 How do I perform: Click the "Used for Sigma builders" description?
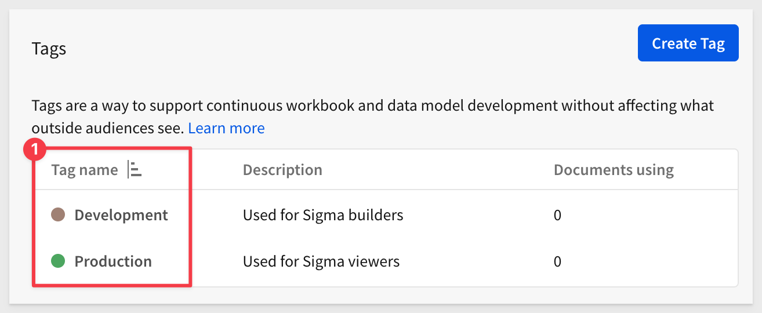pyautogui.click(x=323, y=215)
